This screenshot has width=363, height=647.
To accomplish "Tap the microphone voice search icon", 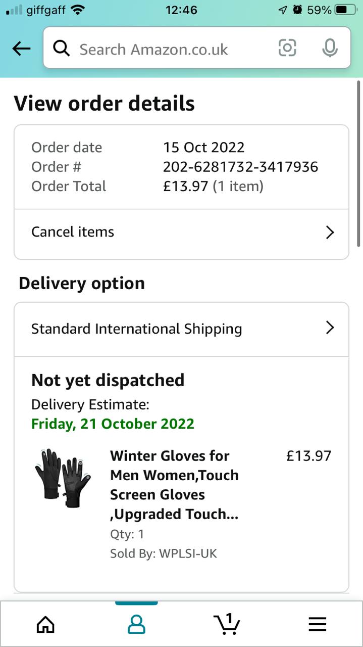I will [x=330, y=49].
